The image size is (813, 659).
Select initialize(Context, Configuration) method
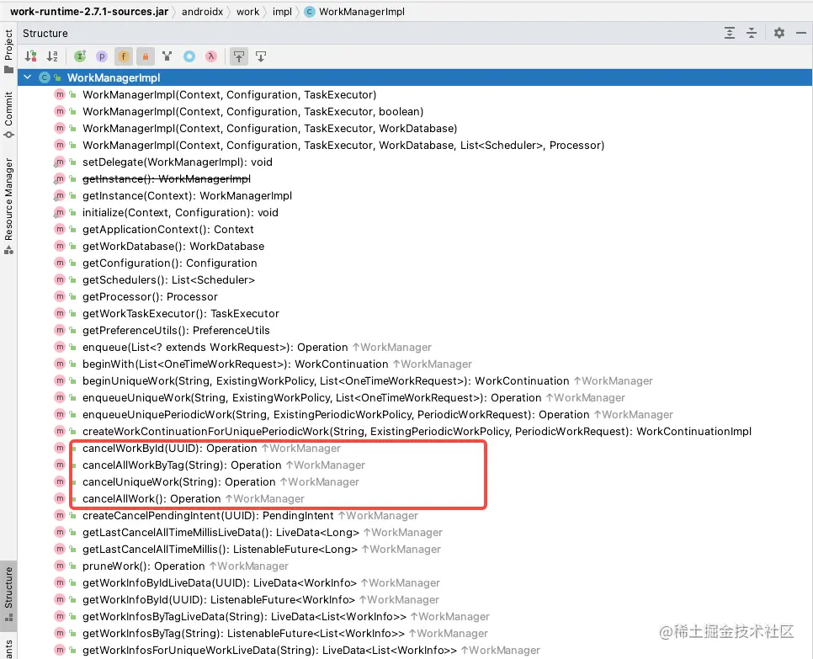[x=180, y=213]
